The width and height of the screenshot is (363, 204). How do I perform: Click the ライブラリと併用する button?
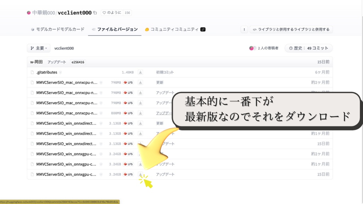(291, 29)
